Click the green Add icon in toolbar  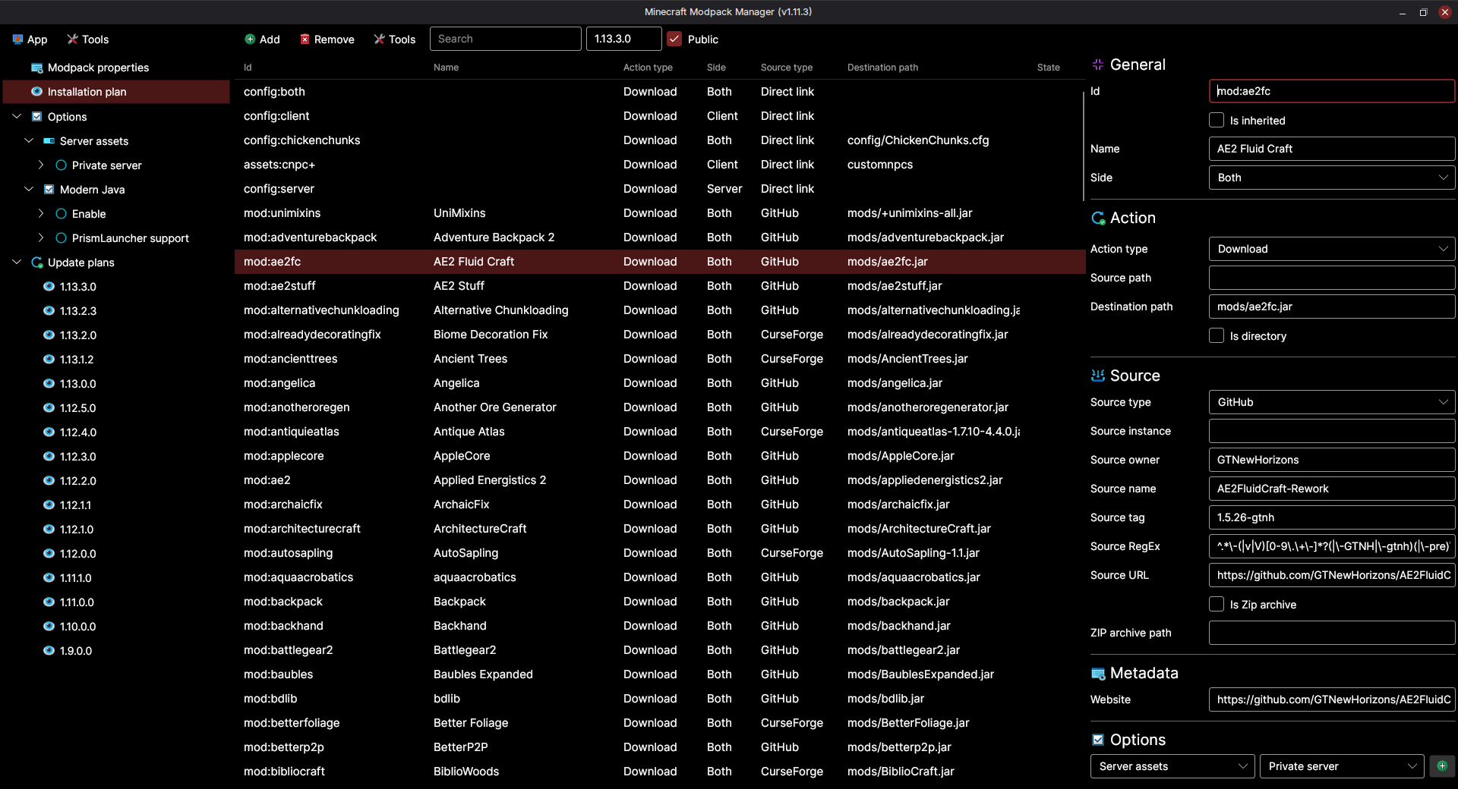click(250, 39)
